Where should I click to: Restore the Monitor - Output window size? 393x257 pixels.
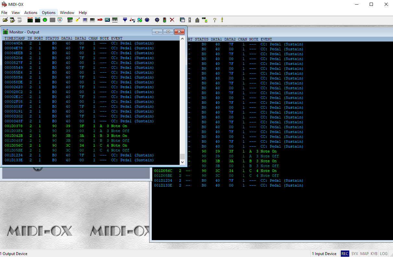tap(168, 32)
